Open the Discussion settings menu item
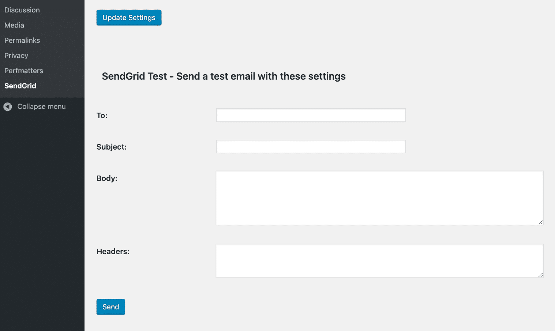Screen dimensions: 555x331 22,10
